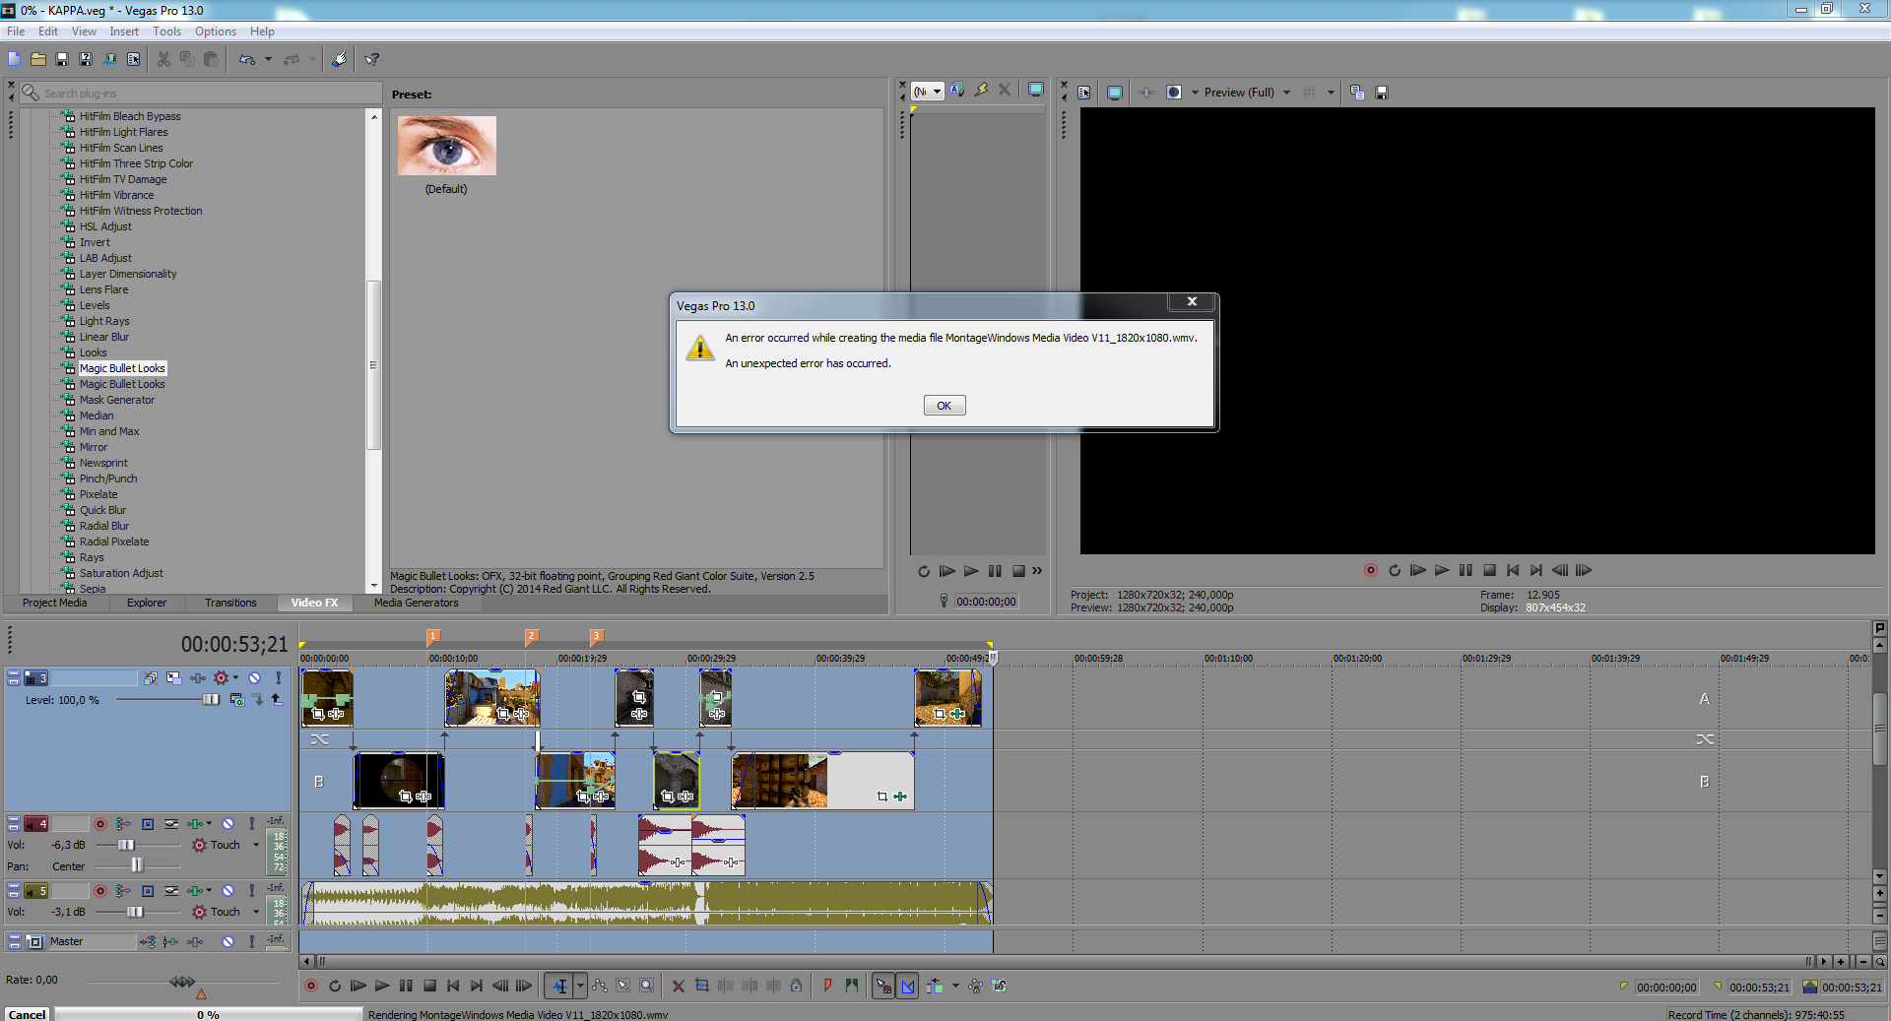The image size is (1891, 1021).
Task: Click the preview panel record button
Action: tap(1370, 570)
